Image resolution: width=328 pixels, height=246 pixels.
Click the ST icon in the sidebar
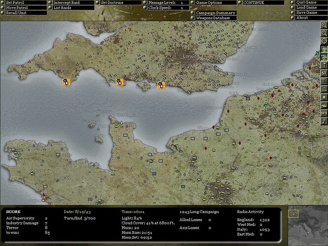(x=324, y=73)
